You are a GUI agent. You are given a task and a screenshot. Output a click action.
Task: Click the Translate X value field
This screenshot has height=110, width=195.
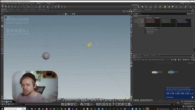coord(152,20)
